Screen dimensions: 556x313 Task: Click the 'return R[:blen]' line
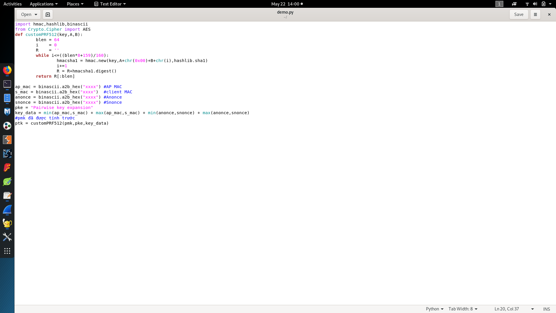point(55,76)
